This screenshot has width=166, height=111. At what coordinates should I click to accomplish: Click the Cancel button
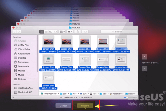coord(63,105)
